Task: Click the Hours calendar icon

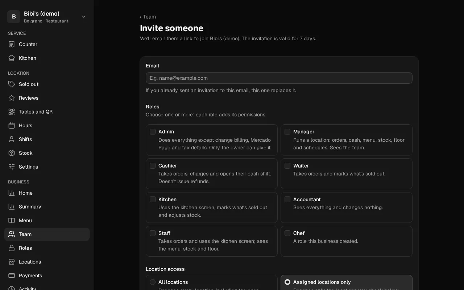Action: [12, 125]
